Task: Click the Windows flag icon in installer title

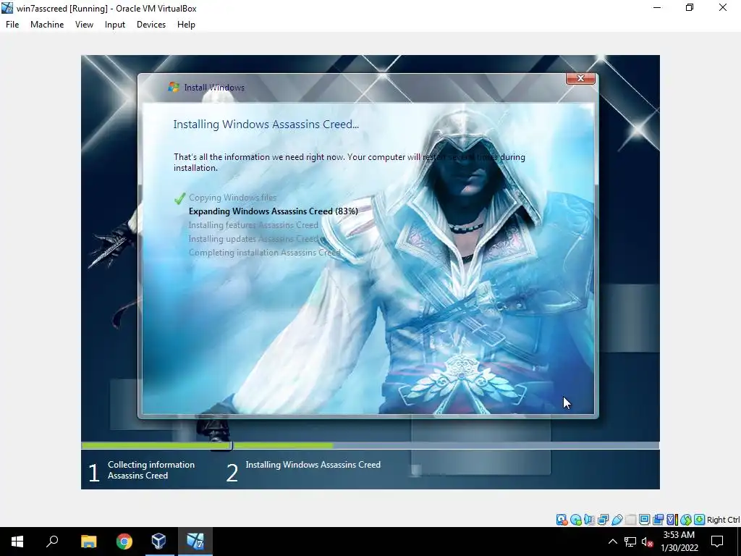Action: pos(174,87)
